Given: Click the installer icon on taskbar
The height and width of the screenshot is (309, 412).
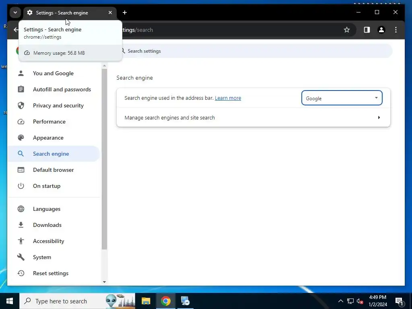Looking at the screenshot, I should point(185,301).
